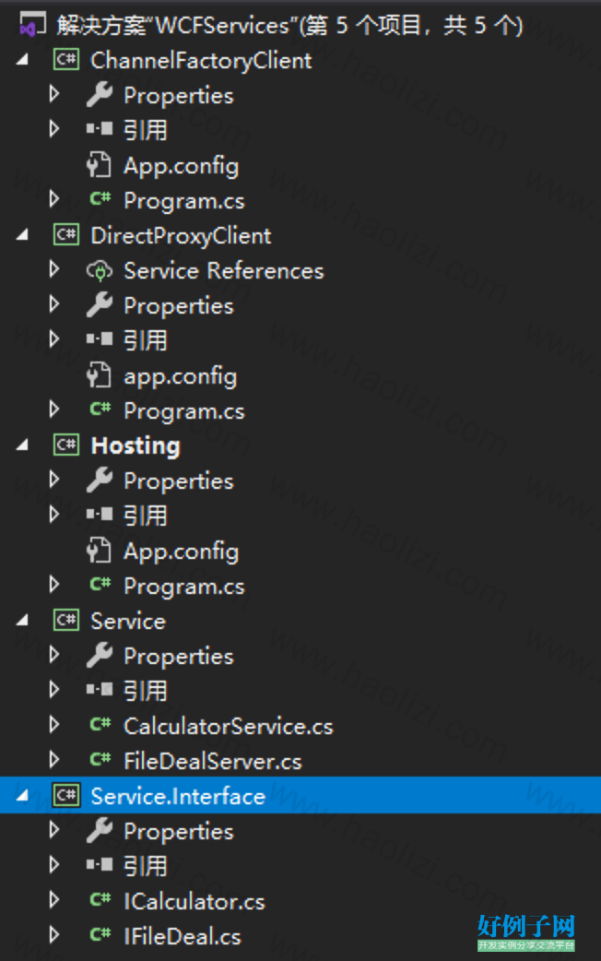601x961 pixels.
Task: Collapse the ChannelFactoryClient project node
Action: [23, 60]
